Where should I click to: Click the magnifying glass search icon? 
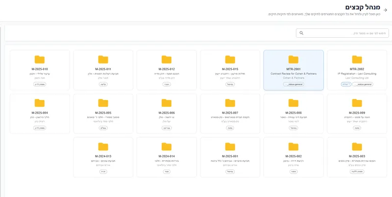(x=301, y=33)
